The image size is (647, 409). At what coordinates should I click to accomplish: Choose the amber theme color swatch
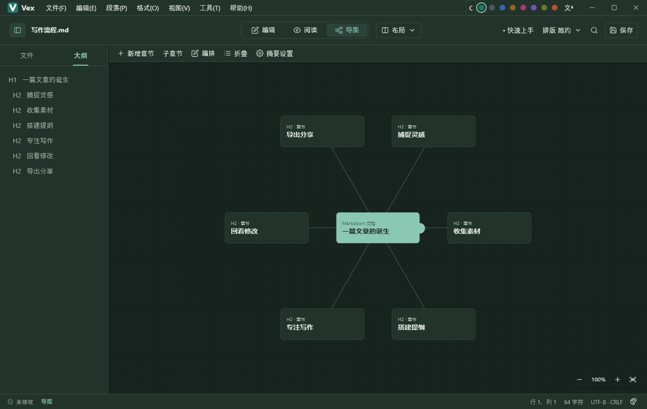[513, 8]
